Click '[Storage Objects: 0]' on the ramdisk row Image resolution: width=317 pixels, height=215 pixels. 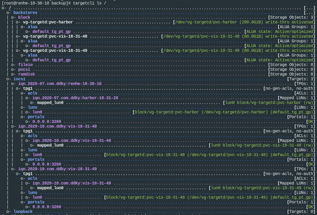pos(292,74)
